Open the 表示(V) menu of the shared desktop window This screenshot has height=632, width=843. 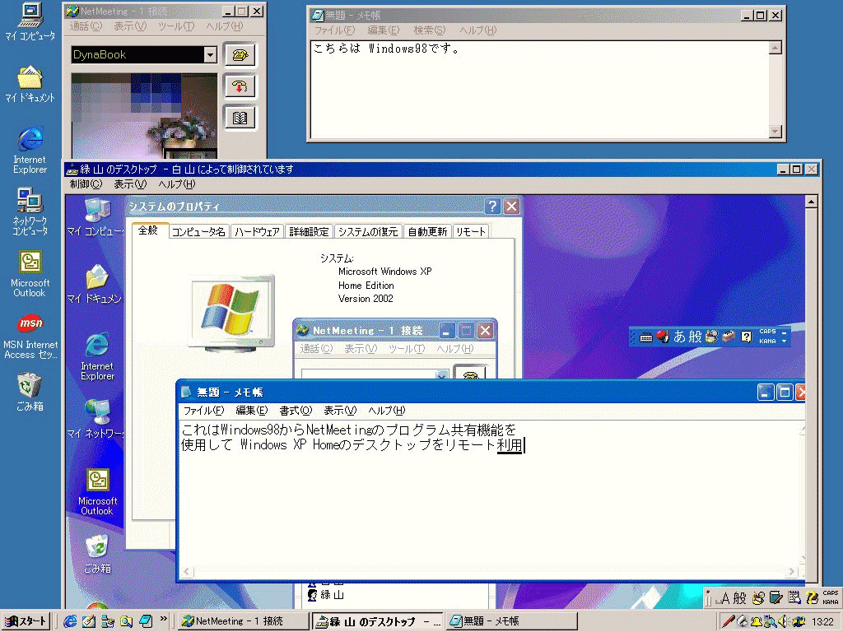coord(130,184)
